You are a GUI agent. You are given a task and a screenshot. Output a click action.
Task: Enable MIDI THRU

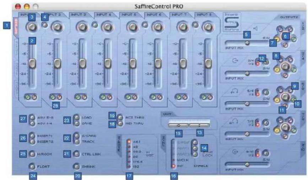click(120, 123)
